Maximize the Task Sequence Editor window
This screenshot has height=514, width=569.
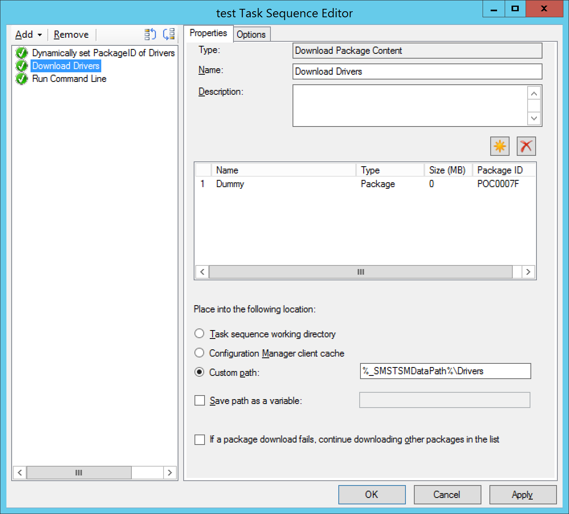[515, 8]
